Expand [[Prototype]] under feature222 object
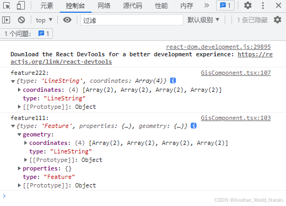Screen dimensions: 286x206 (19, 107)
